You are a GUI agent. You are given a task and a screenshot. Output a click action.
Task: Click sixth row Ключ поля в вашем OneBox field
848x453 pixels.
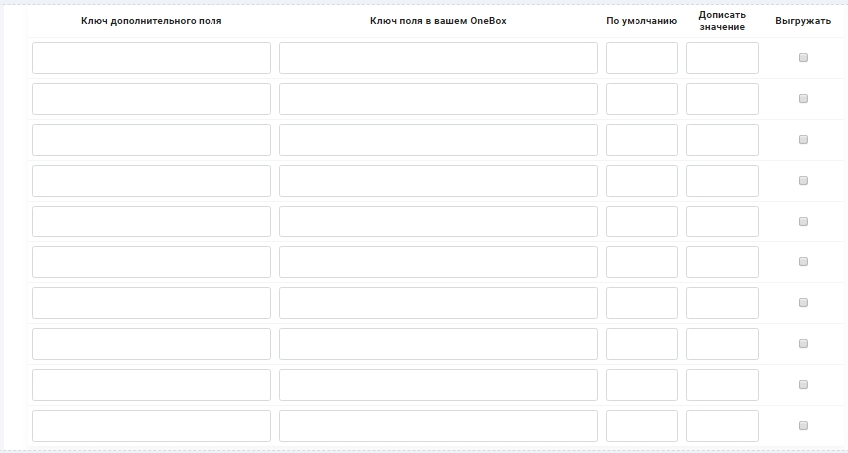(438, 262)
